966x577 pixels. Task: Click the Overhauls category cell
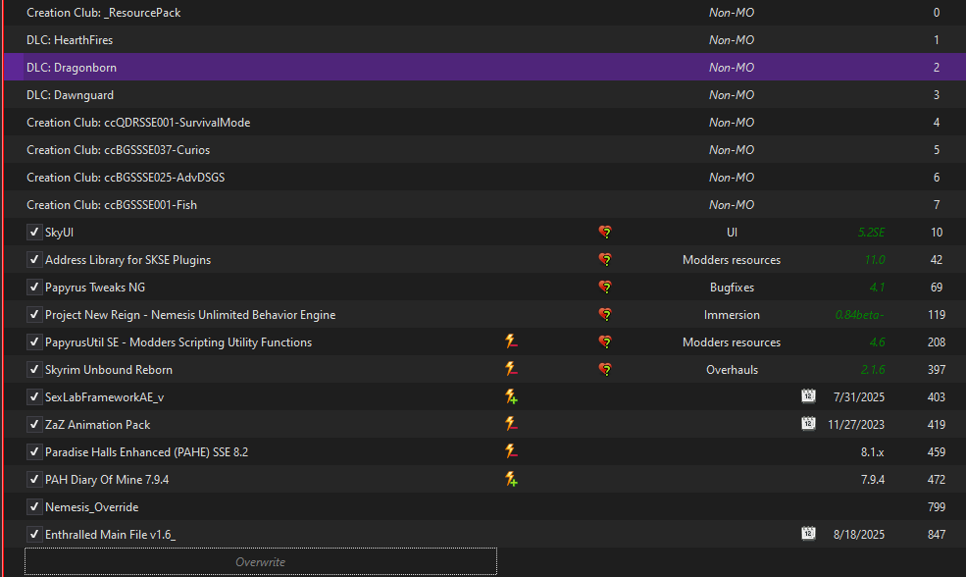pyautogui.click(x=732, y=370)
